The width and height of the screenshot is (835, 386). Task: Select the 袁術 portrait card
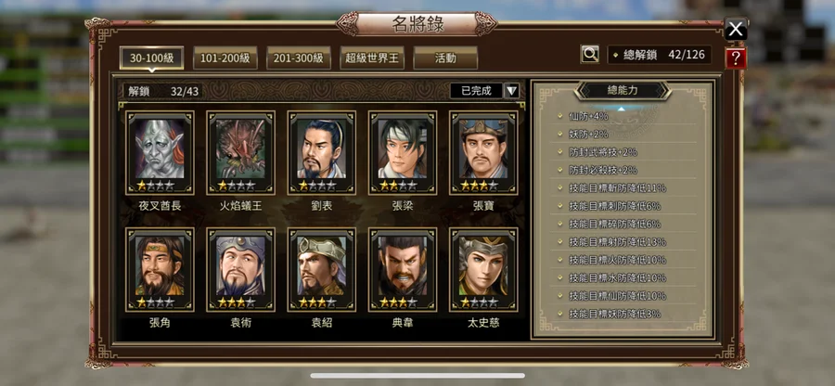click(x=240, y=270)
